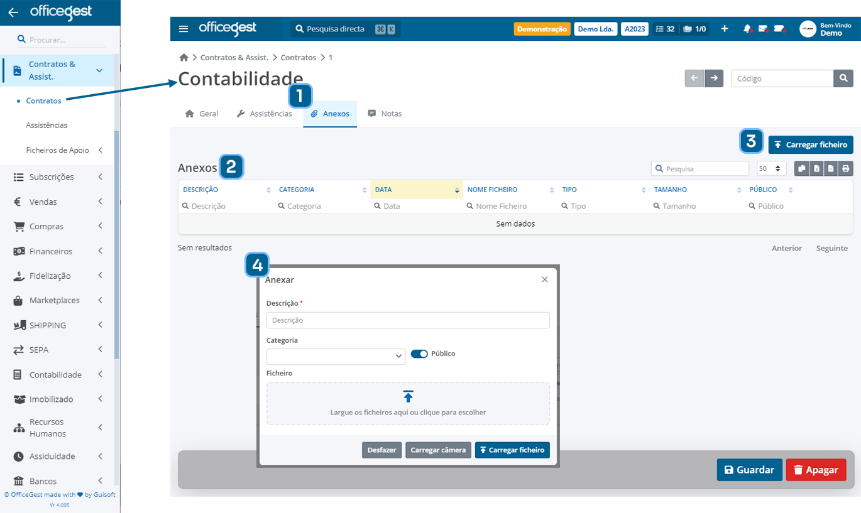Disable the Público toggle in the Anexar dialog
Image resolution: width=861 pixels, height=513 pixels.
(419, 354)
